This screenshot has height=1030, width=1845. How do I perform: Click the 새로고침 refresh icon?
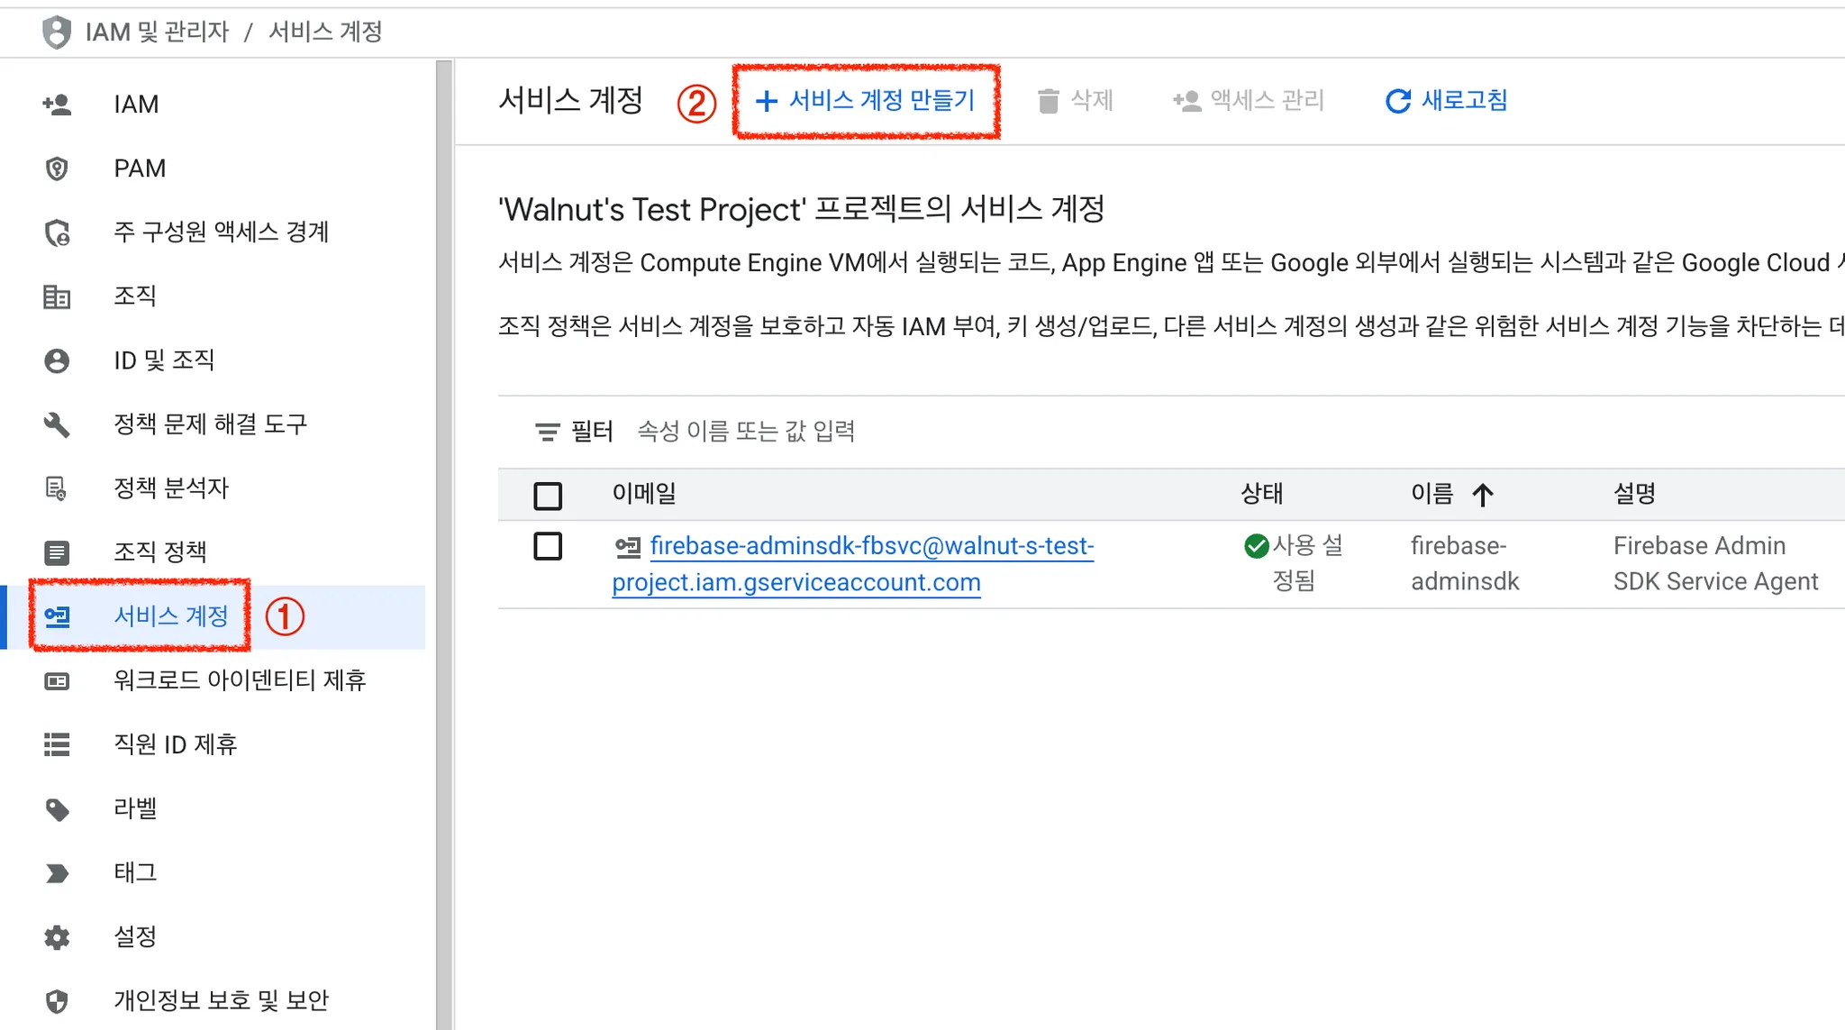click(x=1397, y=101)
